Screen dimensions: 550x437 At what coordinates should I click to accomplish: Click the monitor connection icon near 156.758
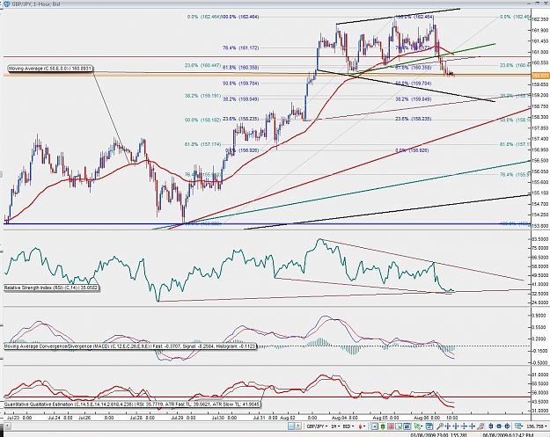click(519, 426)
